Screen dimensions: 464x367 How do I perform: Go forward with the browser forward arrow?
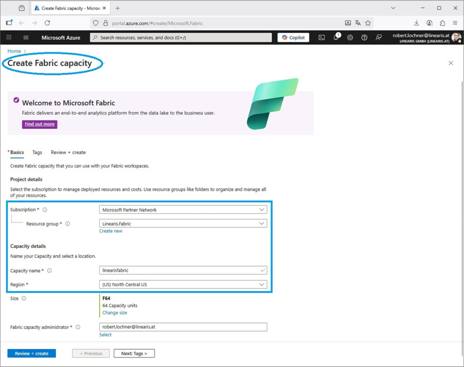pos(34,23)
